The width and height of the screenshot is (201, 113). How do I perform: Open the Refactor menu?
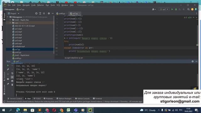coord(41,5)
